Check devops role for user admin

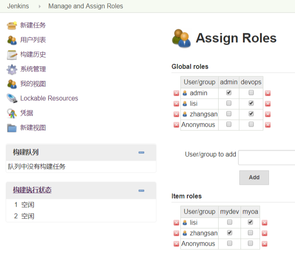coord(251,93)
